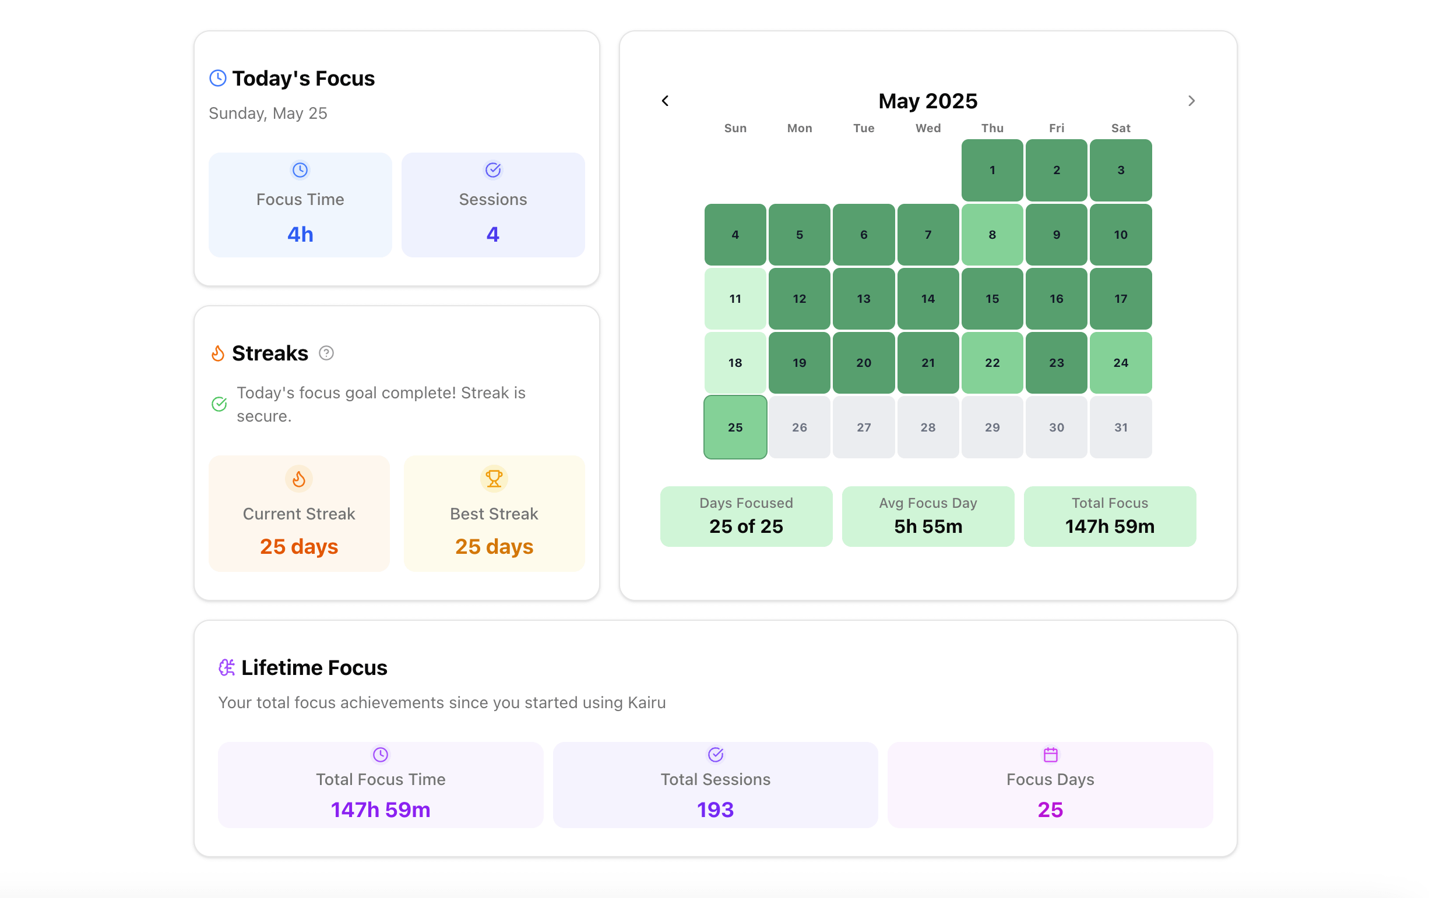This screenshot has width=1429, height=898.
Task: Click the Total Focus 147h 59m tile
Action: click(1109, 516)
